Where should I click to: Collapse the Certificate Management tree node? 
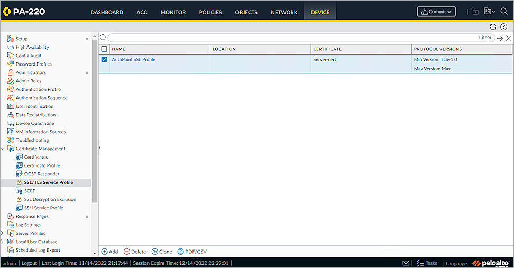[x=3, y=149]
